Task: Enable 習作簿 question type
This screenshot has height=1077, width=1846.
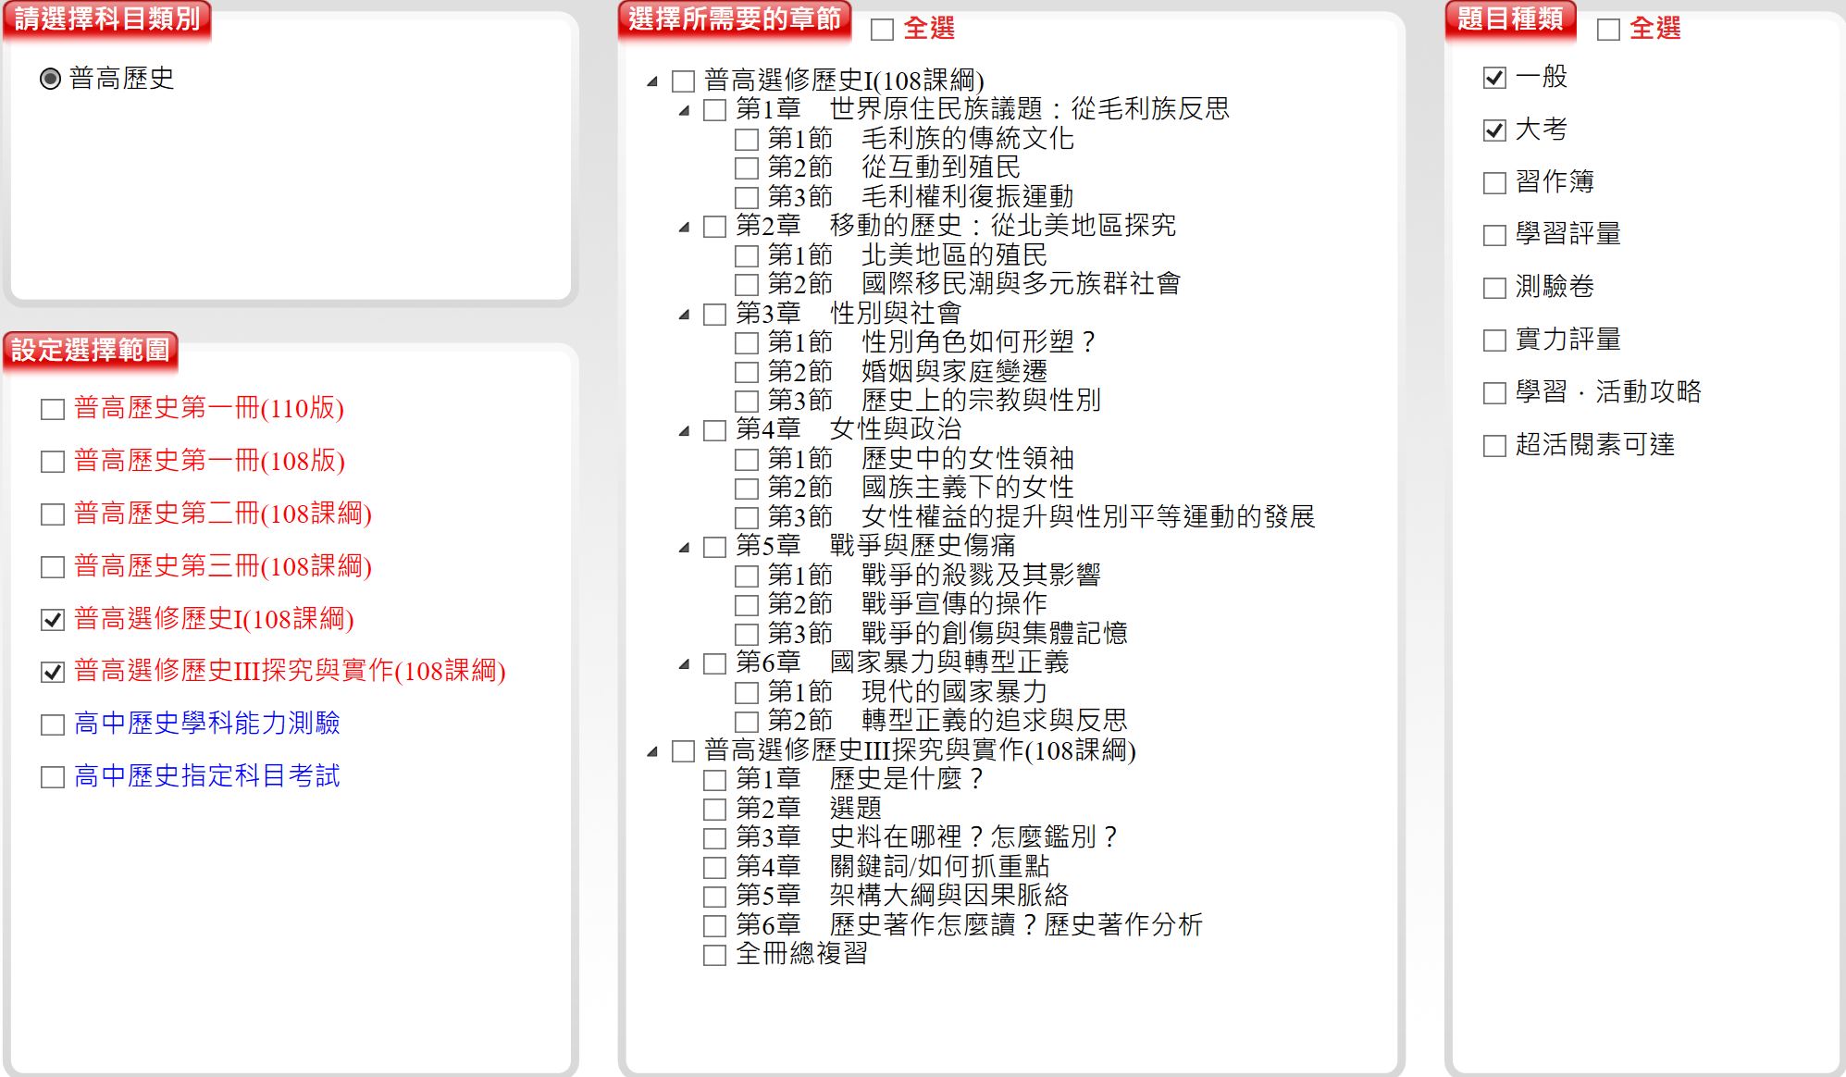Action: point(1494,183)
